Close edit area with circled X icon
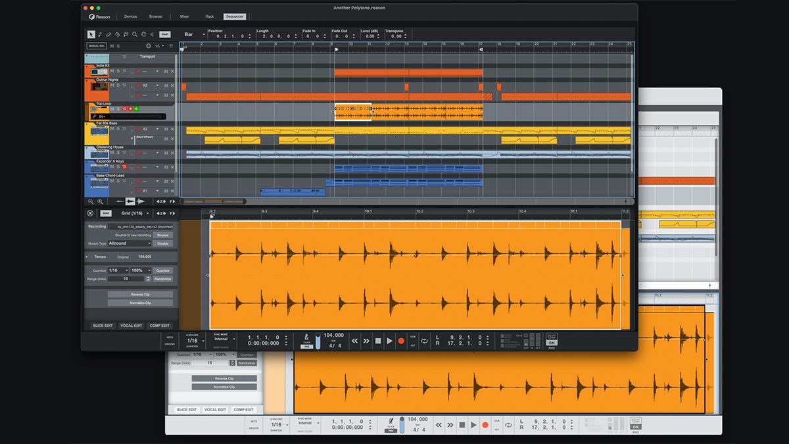Screen dimensions: 789x444 (90, 213)
